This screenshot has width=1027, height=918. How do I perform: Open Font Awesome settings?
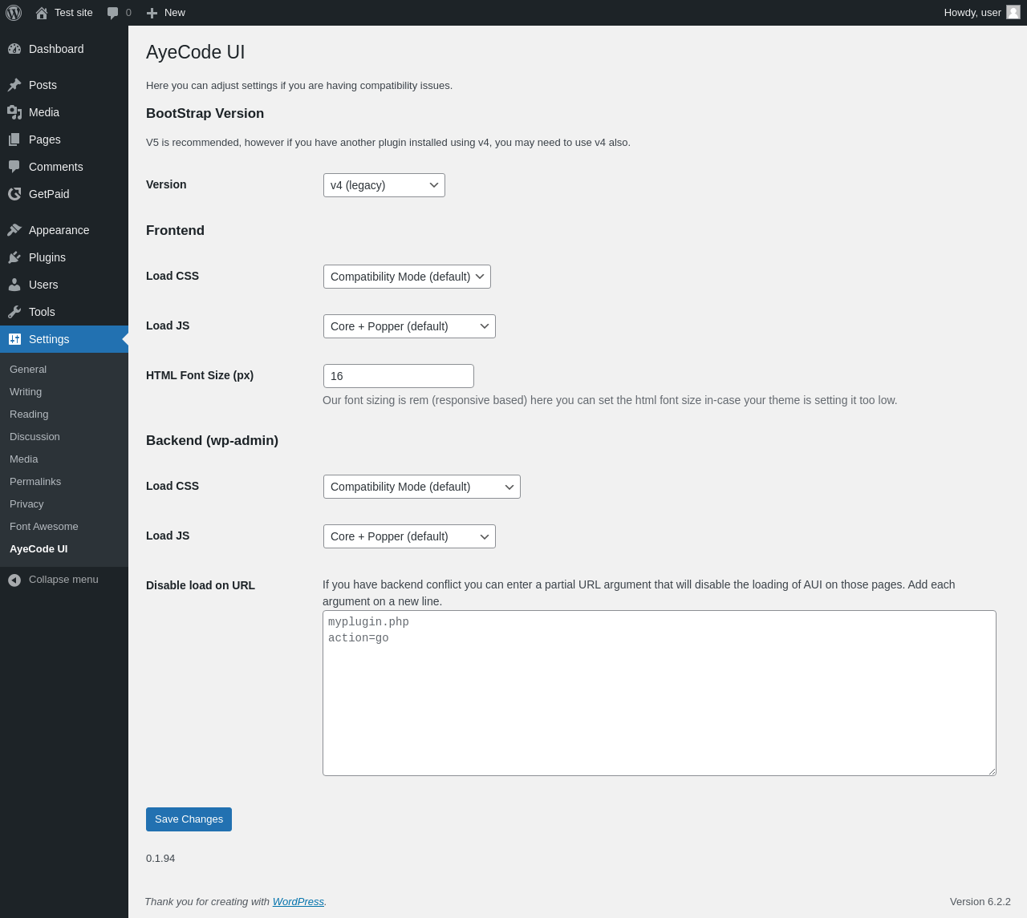[x=44, y=527]
